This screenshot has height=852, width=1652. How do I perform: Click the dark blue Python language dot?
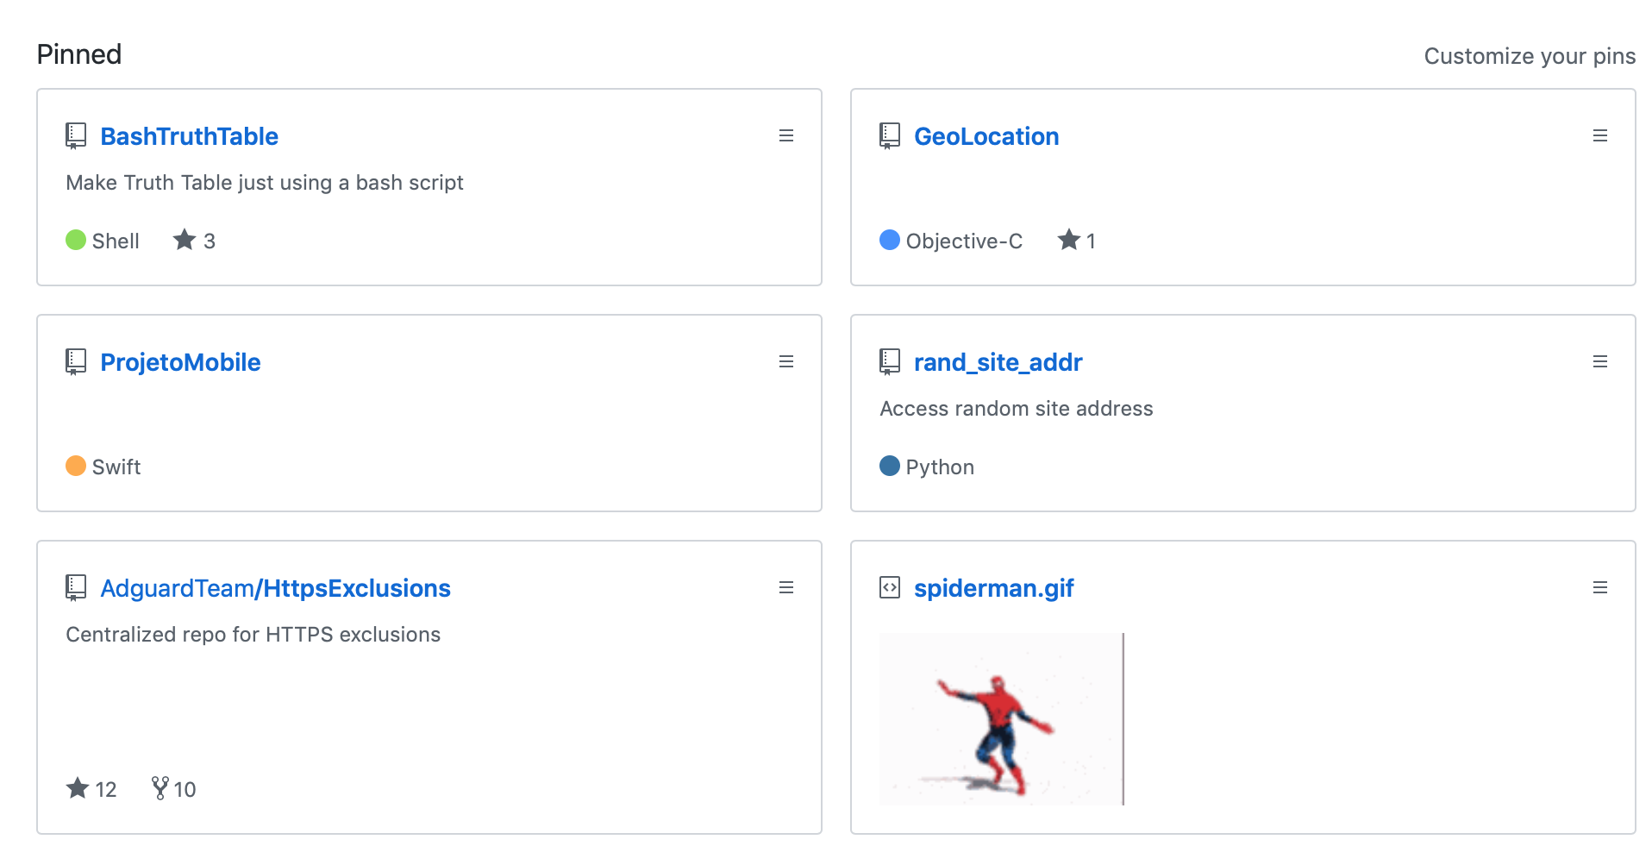tap(890, 466)
